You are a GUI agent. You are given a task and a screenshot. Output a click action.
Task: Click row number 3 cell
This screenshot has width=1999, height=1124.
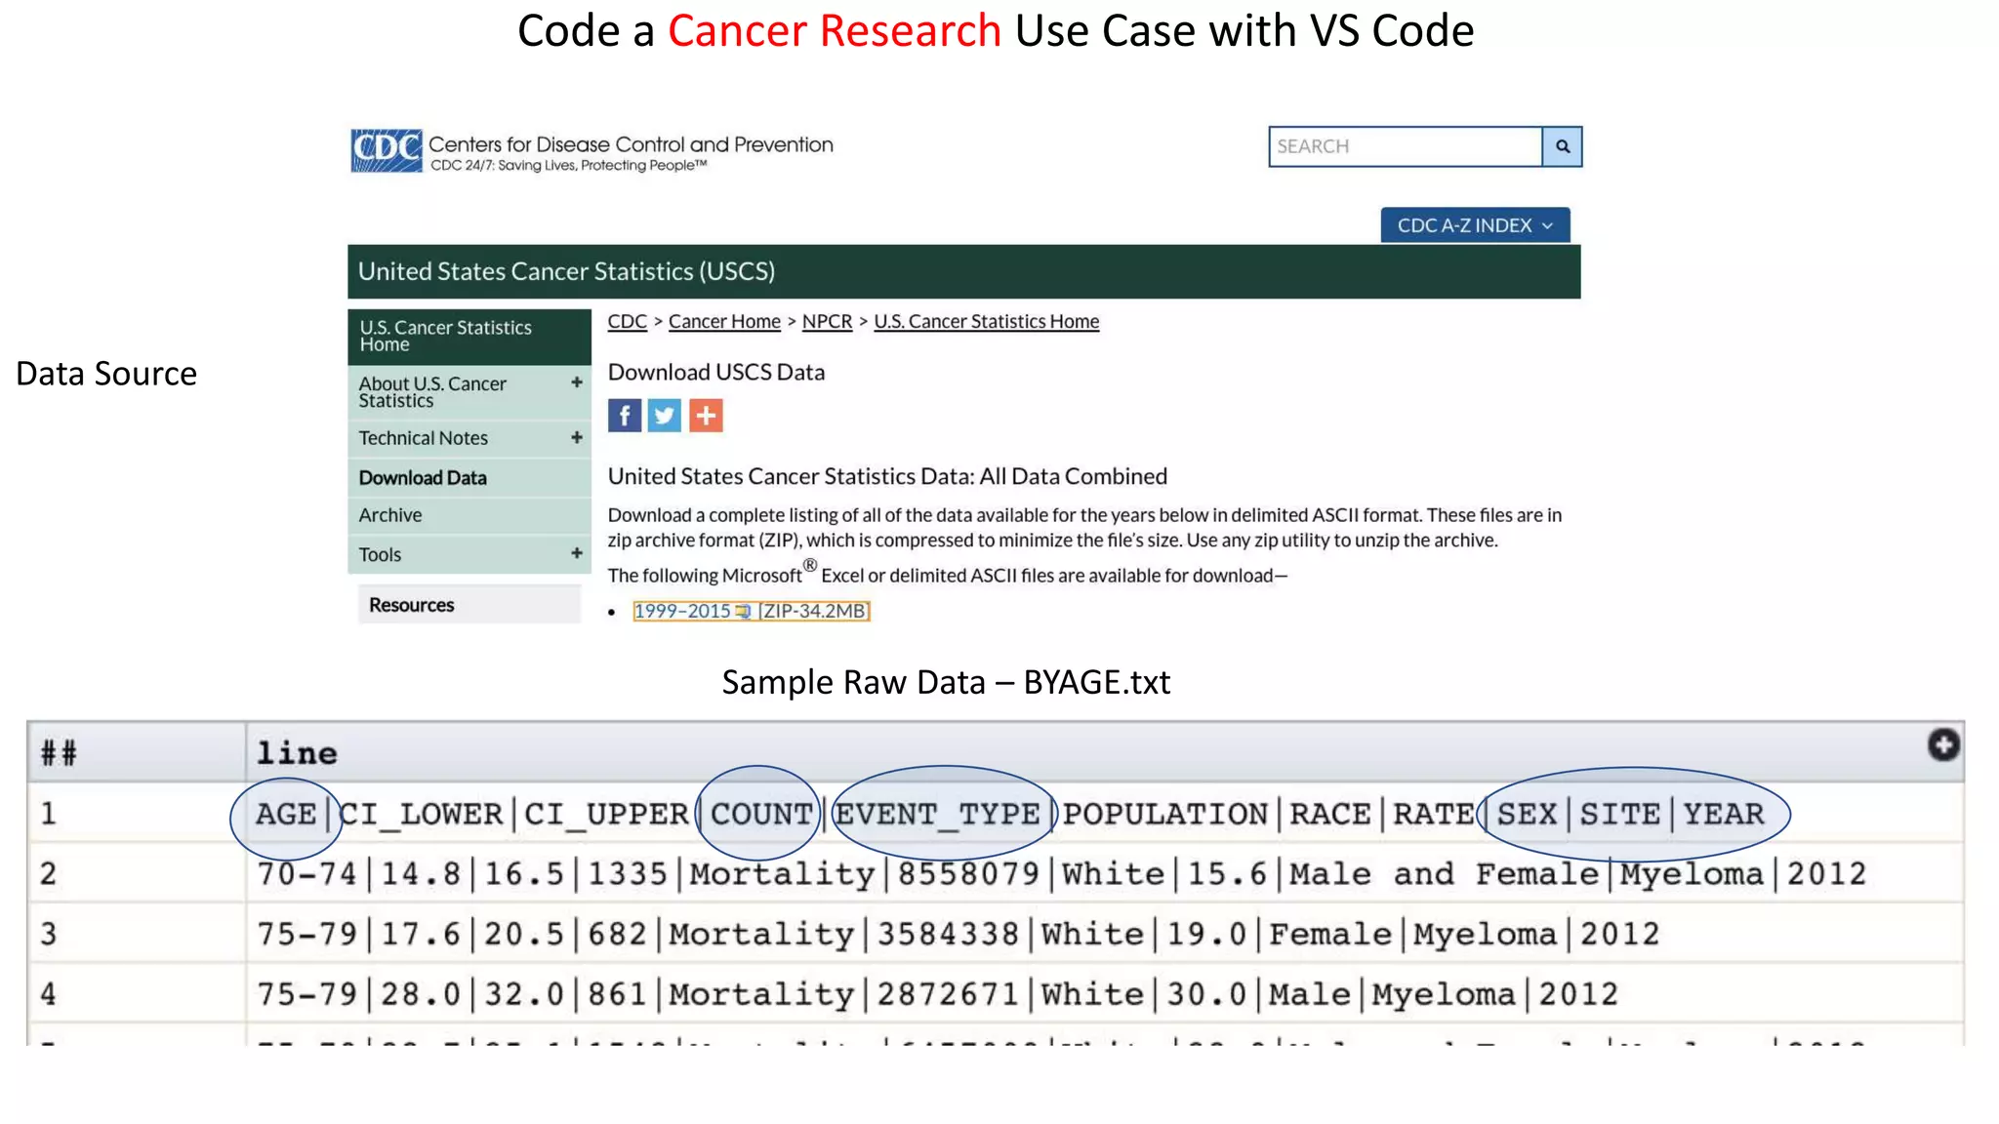[137, 935]
